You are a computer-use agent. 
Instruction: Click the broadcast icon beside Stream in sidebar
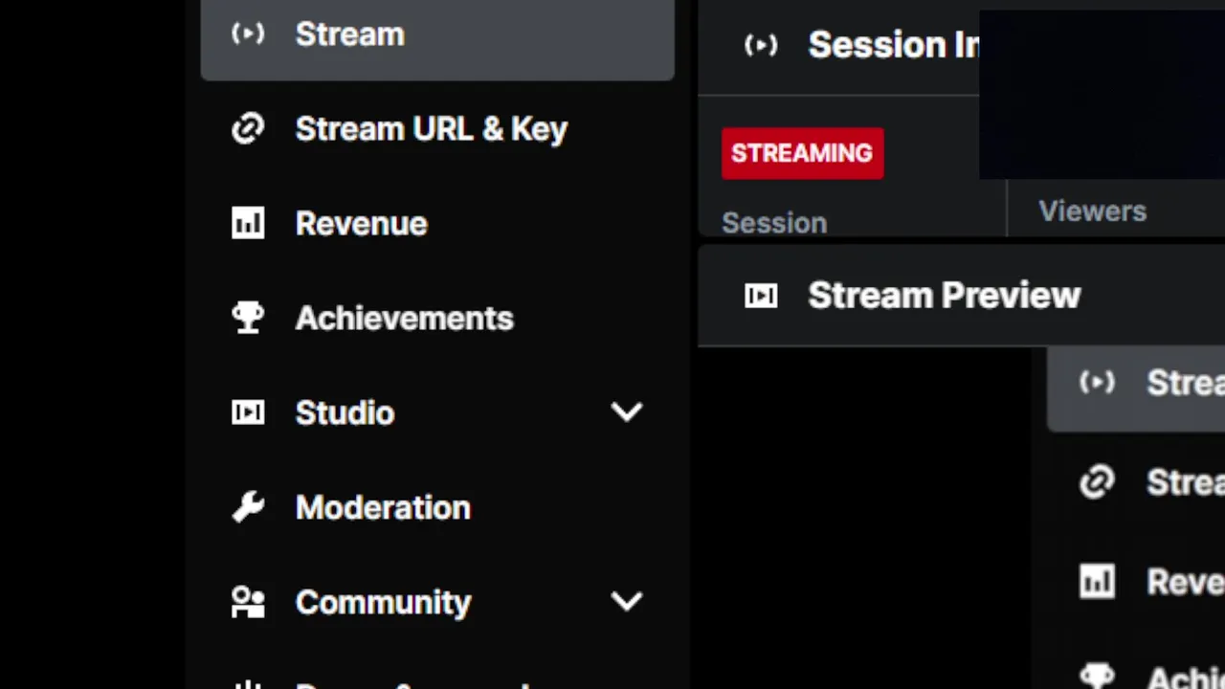[x=248, y=34]
